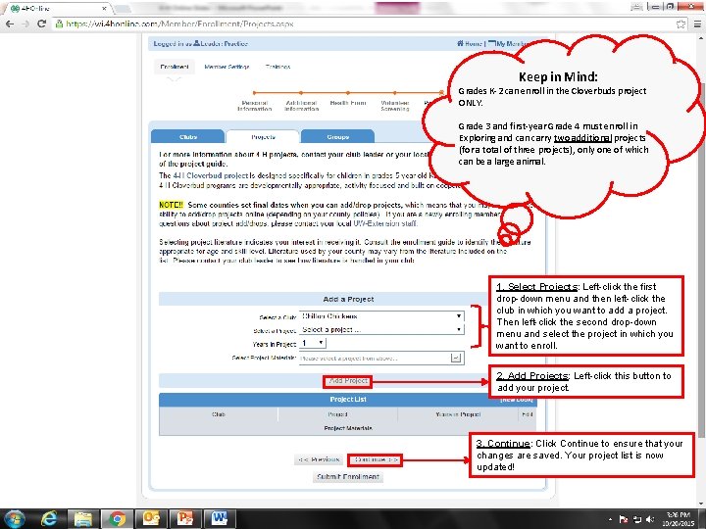
Task: Click the Previous button
Action: [x=319, y=459]
